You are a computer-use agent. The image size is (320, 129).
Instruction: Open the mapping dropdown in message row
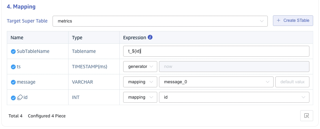(x=140, y=82)
